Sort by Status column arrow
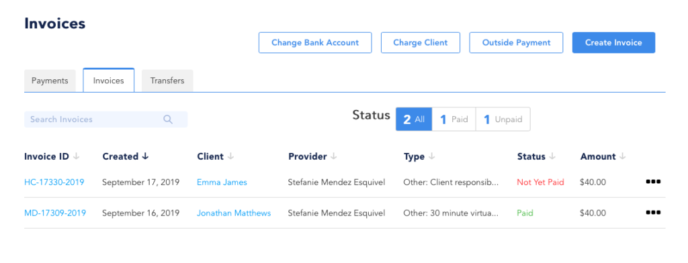This screenshot has height=263, width=688. tap(552, 156)
